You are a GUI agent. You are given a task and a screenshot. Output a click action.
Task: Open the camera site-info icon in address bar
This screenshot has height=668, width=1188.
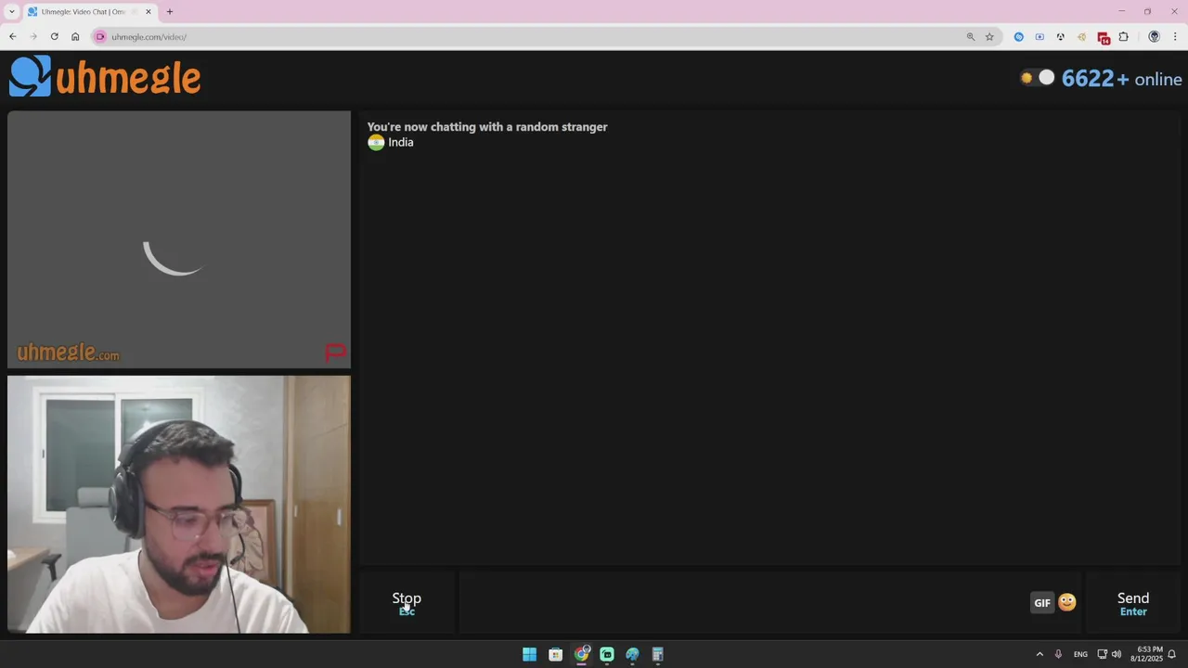pos(100,37)
